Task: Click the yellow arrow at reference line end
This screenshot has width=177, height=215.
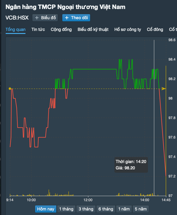Action: click(x=164, y=89)
